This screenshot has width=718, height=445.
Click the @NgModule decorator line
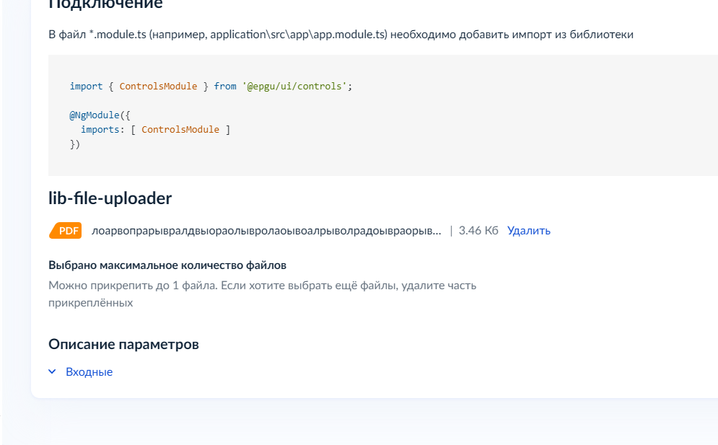click(100, 115)
